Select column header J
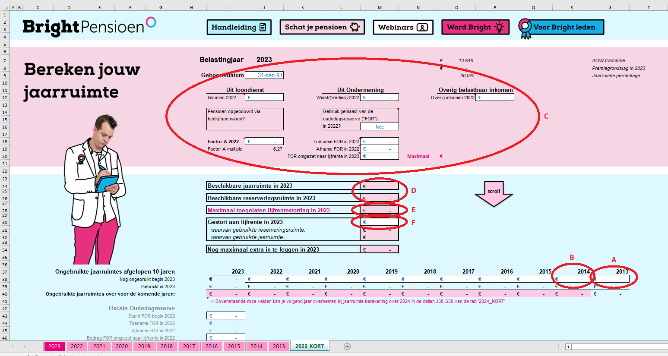Viewport: 668px width, 356px height. pos(264,7)
